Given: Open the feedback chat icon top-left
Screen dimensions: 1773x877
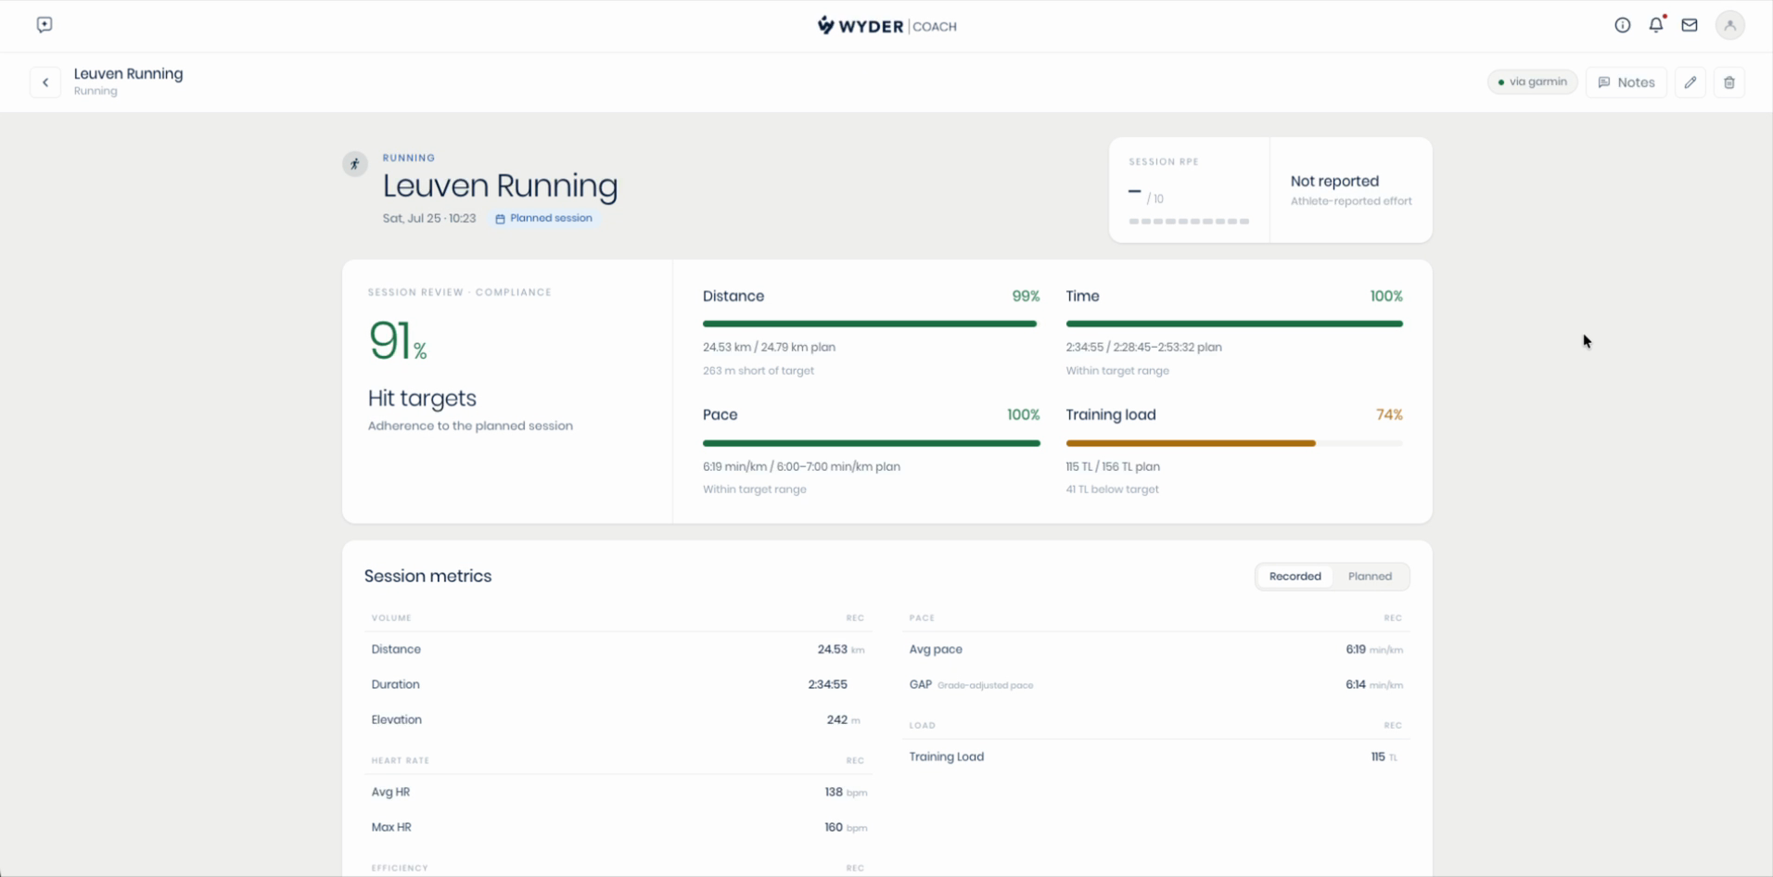Looking at the screenshot, I should (45, 25).
